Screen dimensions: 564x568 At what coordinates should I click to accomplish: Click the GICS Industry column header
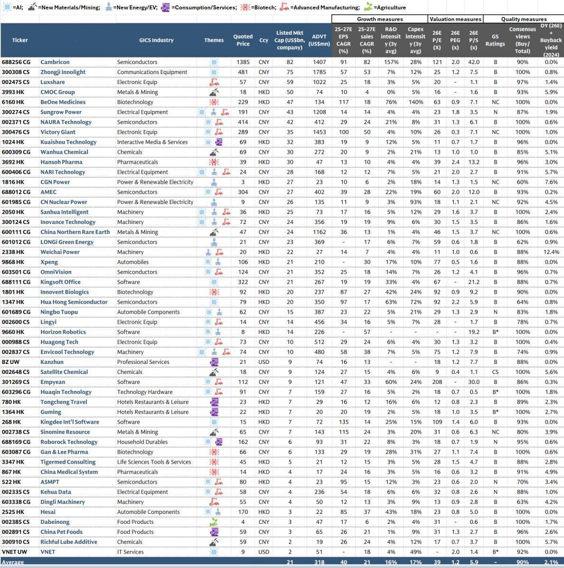click(156, 40)
